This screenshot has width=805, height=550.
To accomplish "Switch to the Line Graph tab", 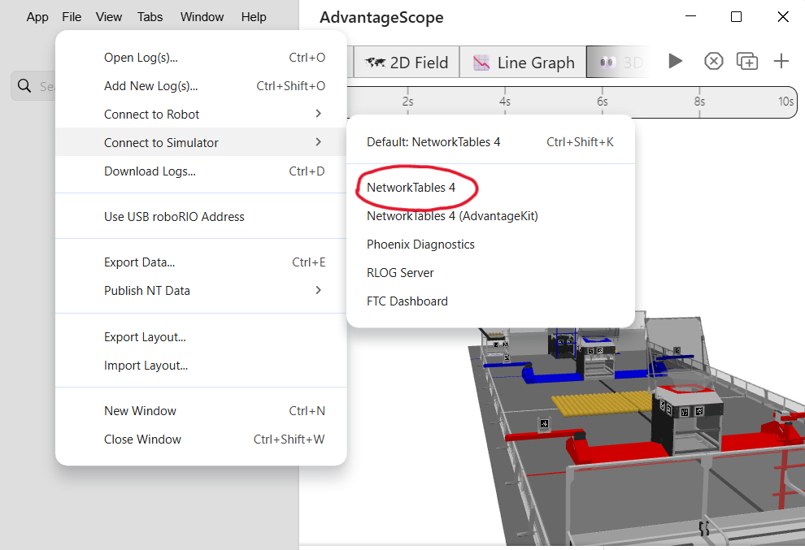I will coord(523,63).
